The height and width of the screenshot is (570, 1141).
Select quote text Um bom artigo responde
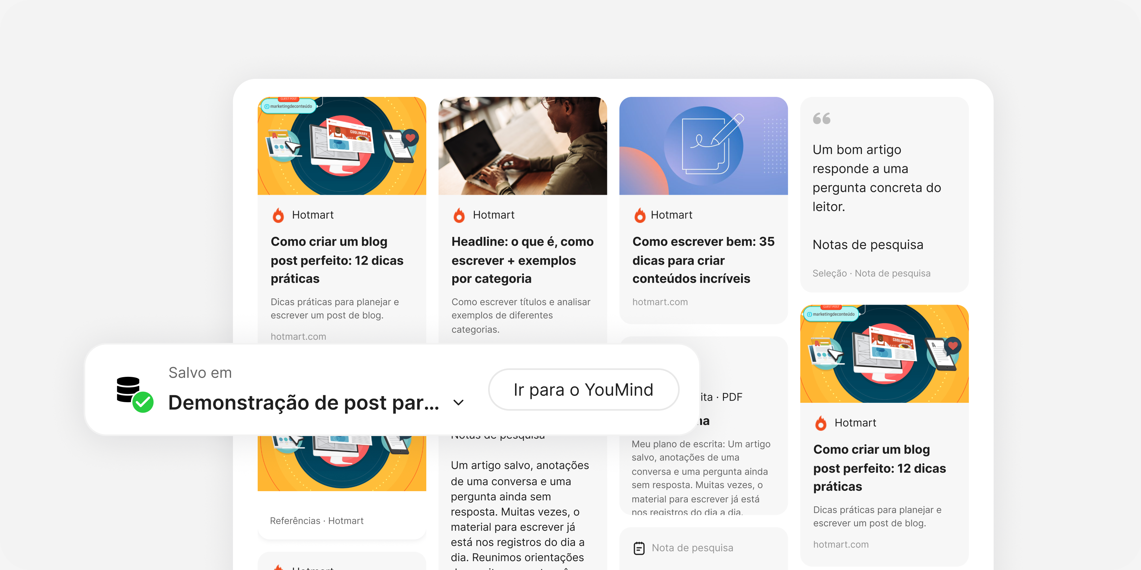coord(877,178)
